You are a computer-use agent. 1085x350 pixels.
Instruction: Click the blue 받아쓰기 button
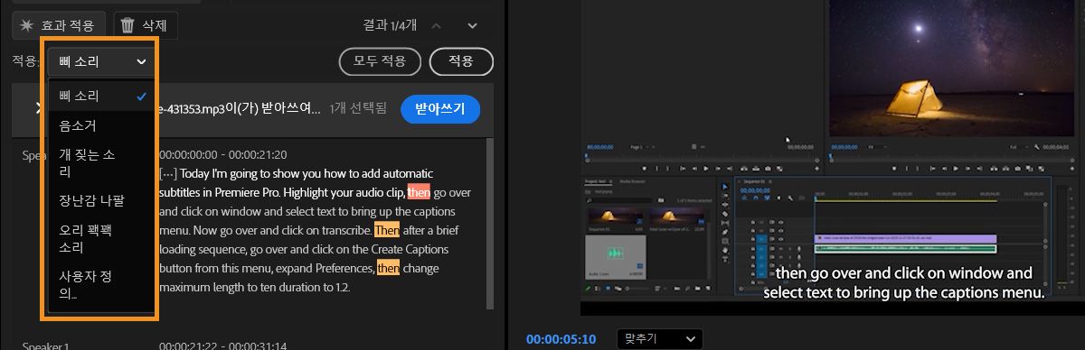[x=439, y=109]
